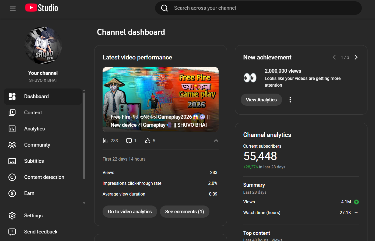This screenshot has height=241, width=375.
Task: Open the Free Fire video thumbnail
Action: [x=160, y=99]
